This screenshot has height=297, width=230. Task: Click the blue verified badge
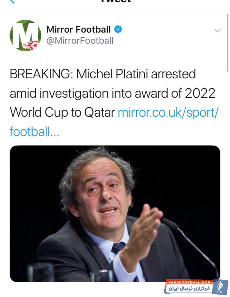click(x=118, y=29)
